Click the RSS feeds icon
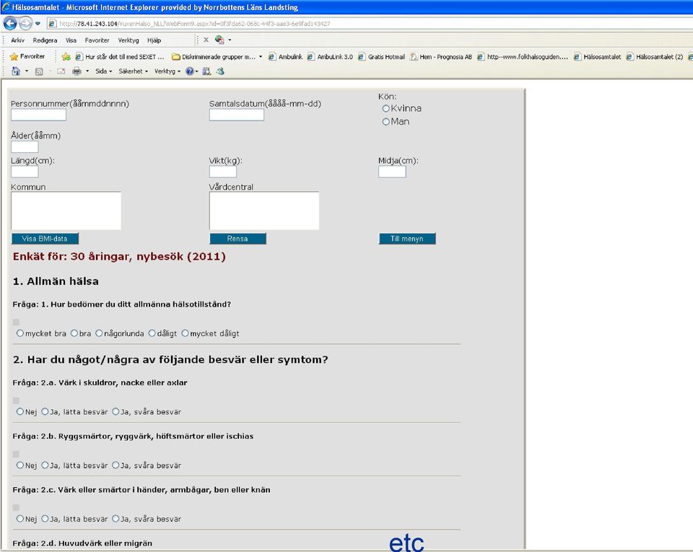 pos(39,71)
